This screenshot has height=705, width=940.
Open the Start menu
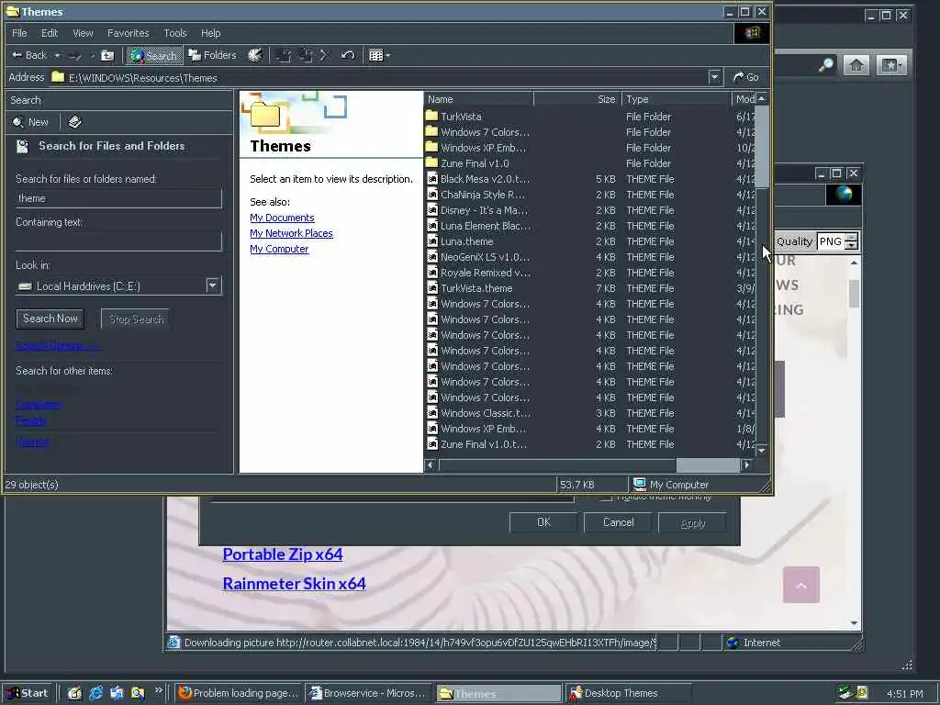28,693
